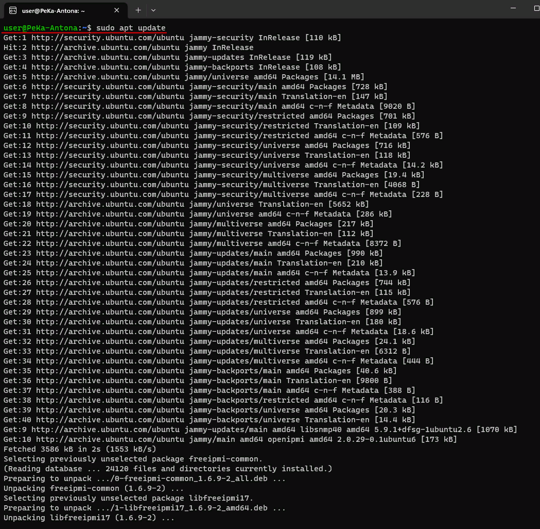Click the 'sudo apt update' command text

pos(131,28)
